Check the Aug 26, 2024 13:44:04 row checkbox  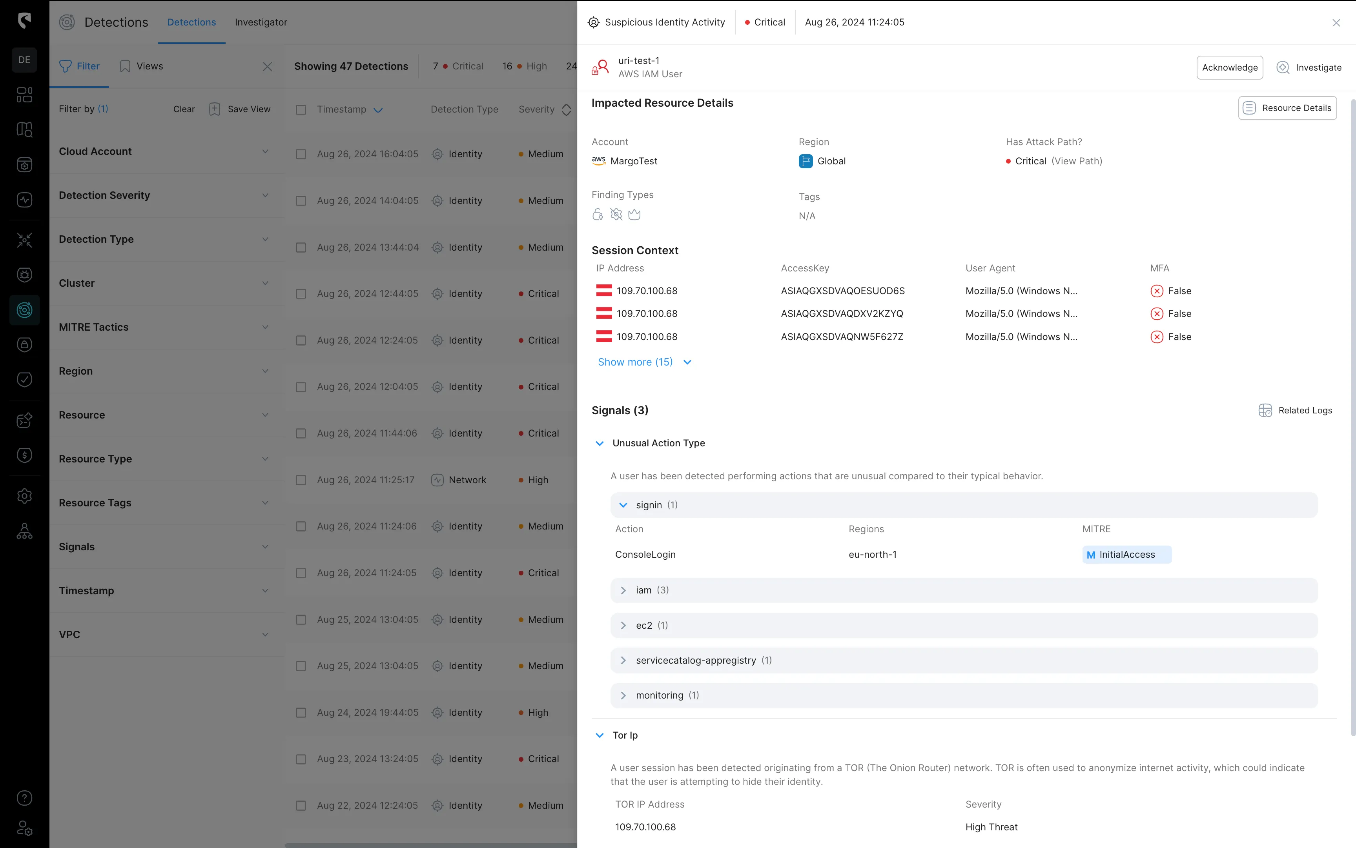pos(301,247)
